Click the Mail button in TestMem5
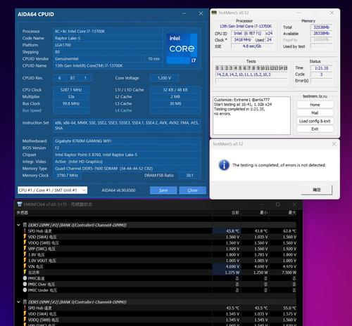352x326 pixels. pyautogui.click(x=315, y=112)
